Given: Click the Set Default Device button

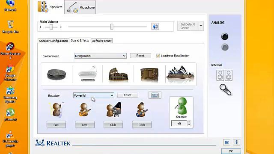Looking at the screenshot, I should [x=188, y=26].
